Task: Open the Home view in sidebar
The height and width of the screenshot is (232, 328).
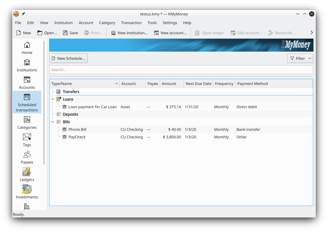Action: 27,48
